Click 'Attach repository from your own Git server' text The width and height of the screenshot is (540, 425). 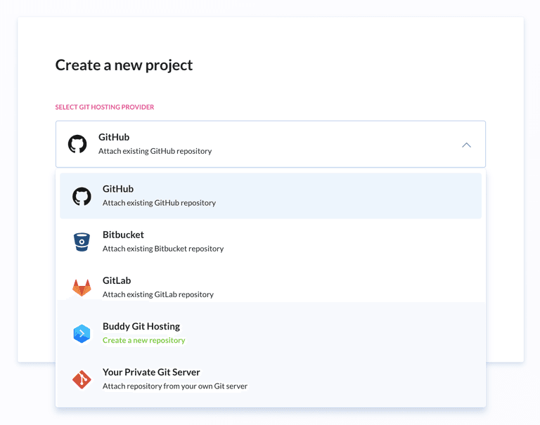pyautogui.click(x=175, y=386)
